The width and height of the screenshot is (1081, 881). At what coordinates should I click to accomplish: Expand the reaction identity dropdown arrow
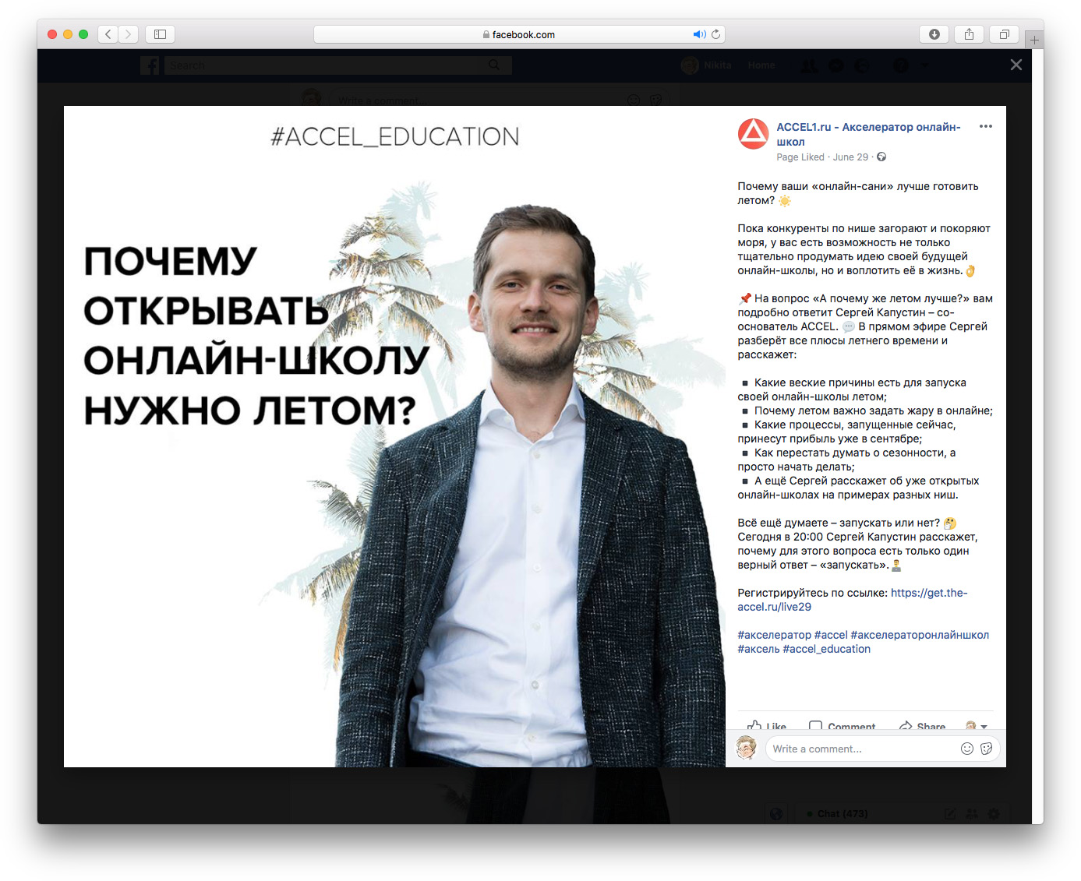(984, 726)
